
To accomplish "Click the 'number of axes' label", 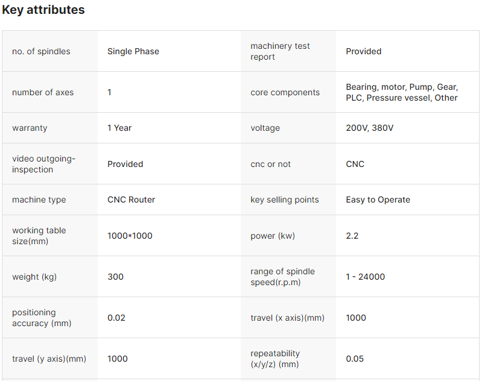I will click(x=43, y=92).
